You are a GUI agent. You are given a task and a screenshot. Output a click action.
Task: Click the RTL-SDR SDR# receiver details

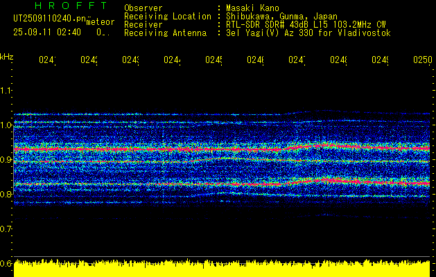(x=306, y=25)
